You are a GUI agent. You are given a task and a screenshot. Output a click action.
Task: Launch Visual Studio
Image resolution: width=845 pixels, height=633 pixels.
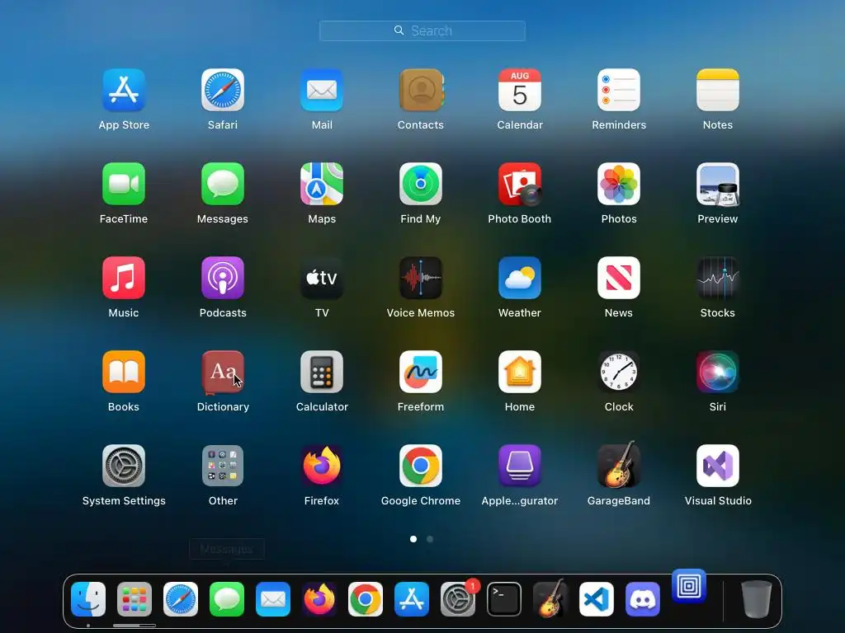[718, 466]
